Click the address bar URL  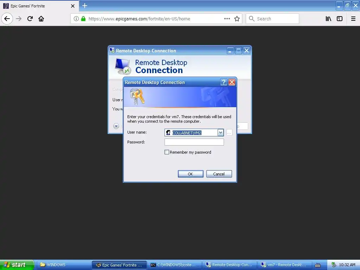(139, 19)
